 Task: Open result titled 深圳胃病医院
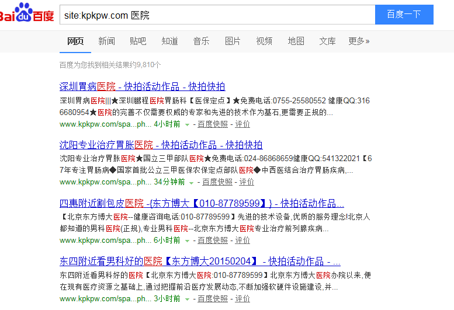(x=142, y=86)
